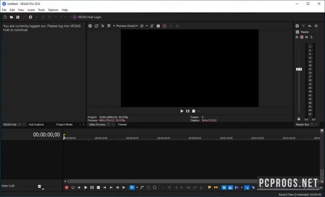Open the Preview (Auto) quality dropdown
The height and width of the screenshot is (197, 325).
tap(127, 26)
